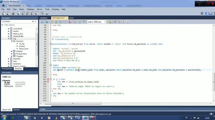Click the rollback transaction icon

pos(79,22)
